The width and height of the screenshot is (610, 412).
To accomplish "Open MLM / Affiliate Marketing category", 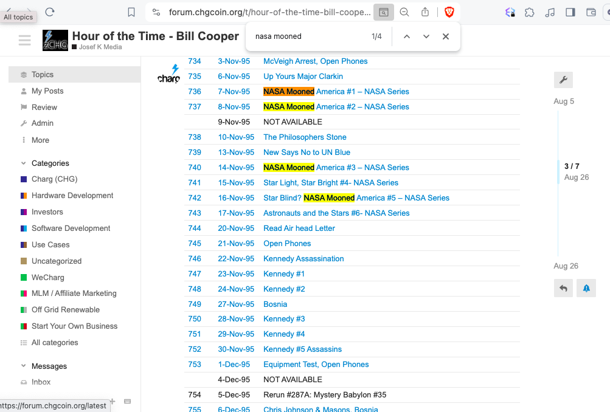I will [74, 294].
